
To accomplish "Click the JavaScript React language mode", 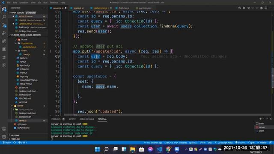I will (224, 142).
